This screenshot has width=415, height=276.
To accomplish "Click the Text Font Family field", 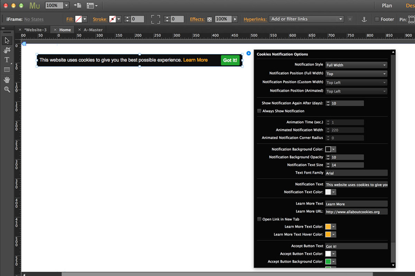I will (356, 173).
